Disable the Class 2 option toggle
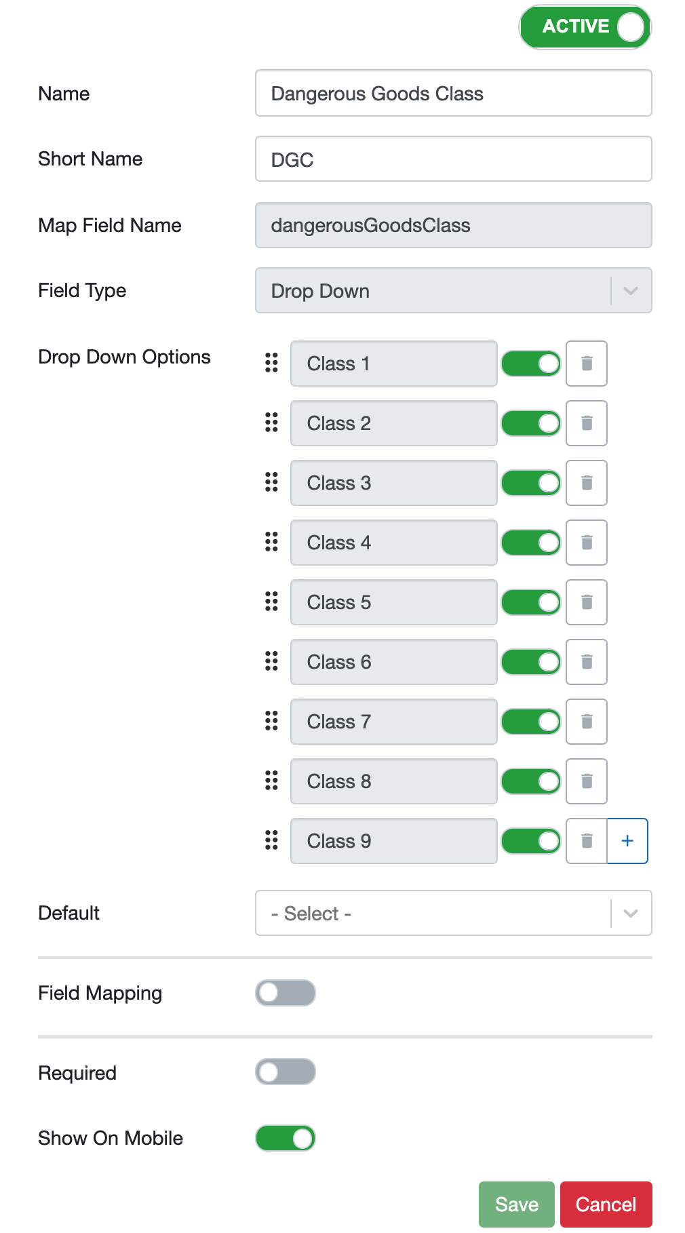685x1233 pixels. tap(531, 423)
